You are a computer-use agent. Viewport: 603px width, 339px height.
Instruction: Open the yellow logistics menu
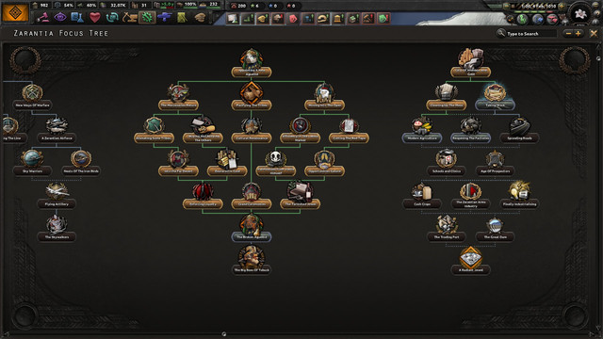click(182, 17)
